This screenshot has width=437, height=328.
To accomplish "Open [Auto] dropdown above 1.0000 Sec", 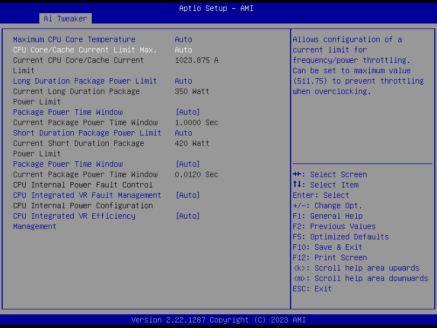I will pos(187,112).
